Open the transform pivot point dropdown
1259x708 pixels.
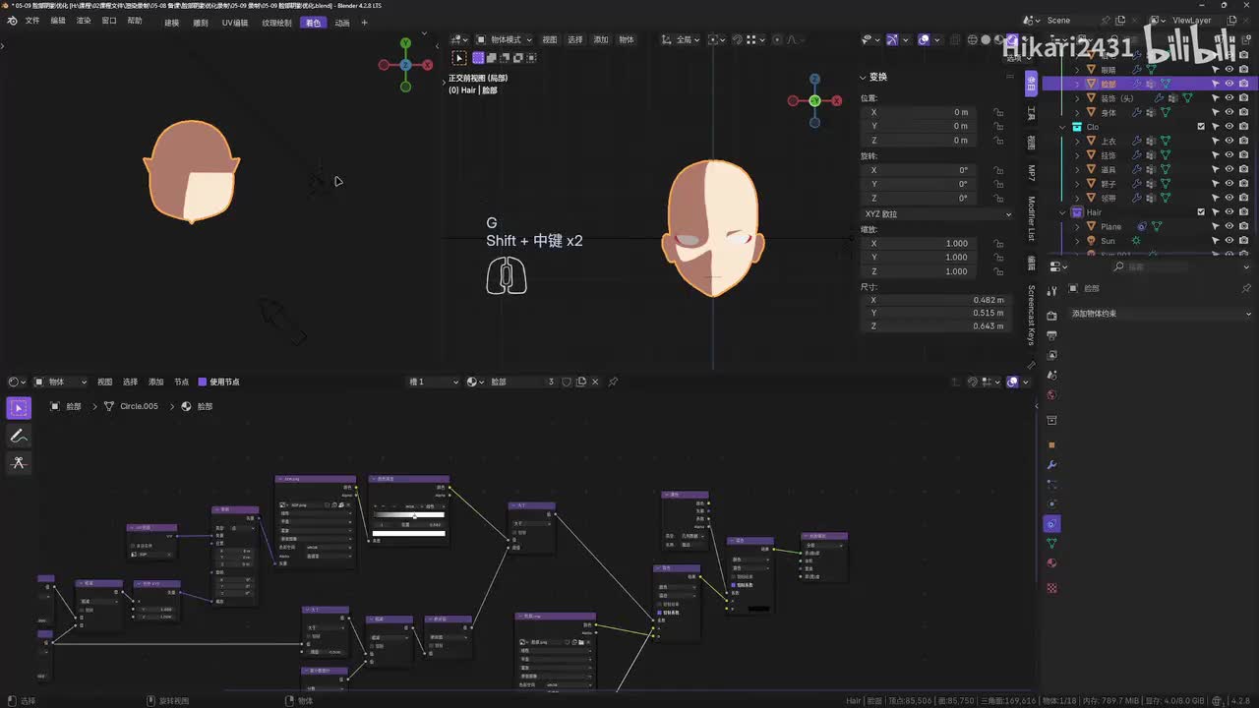pyautogui.click(x=717, y=39)
